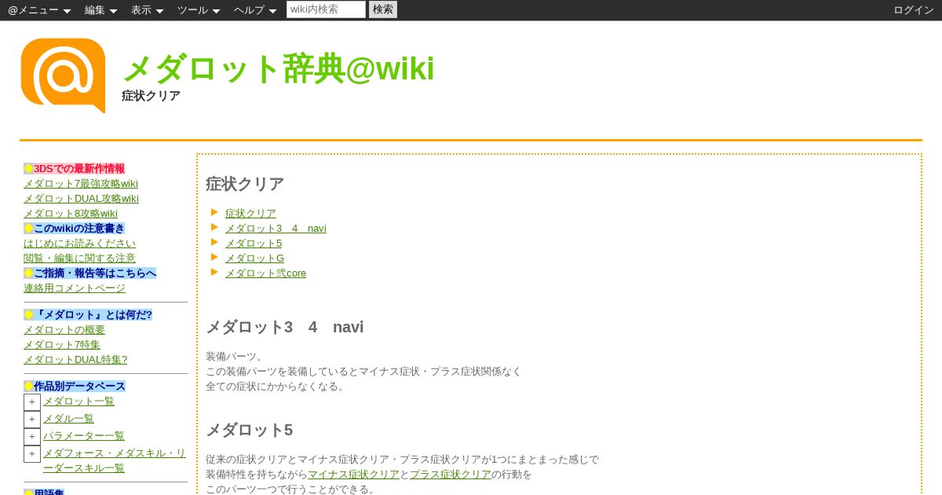
Task: Click the メダロット3 4 navi section heading
Action: pos(285,327)
